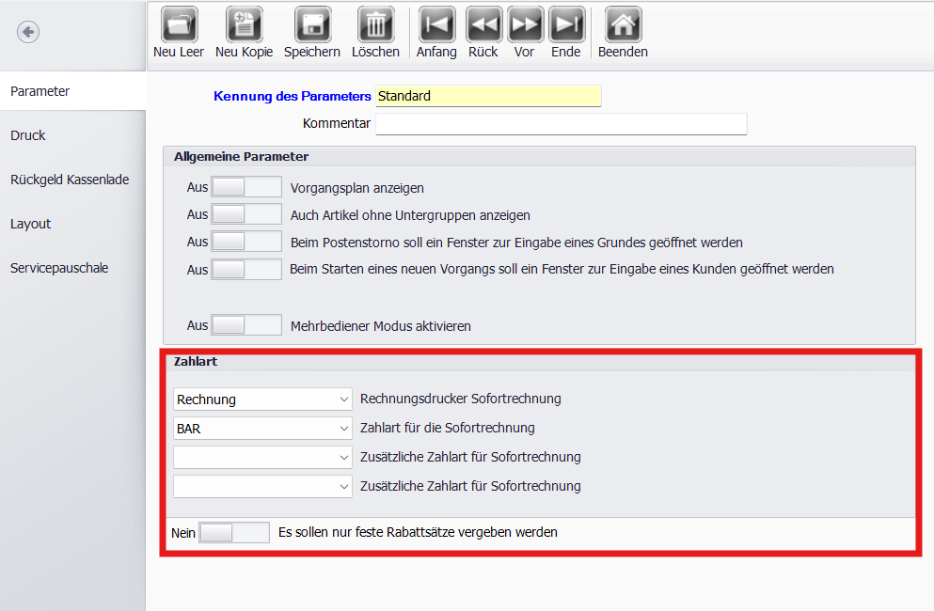Screen dimensions: 934x611
Task: Create a copy with Neu Kopie
Action: click(x=244, y=24)
